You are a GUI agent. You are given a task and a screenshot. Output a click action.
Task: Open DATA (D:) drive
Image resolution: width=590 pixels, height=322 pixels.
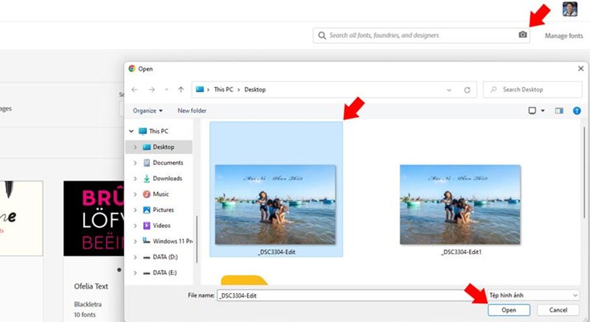[165, 257]
